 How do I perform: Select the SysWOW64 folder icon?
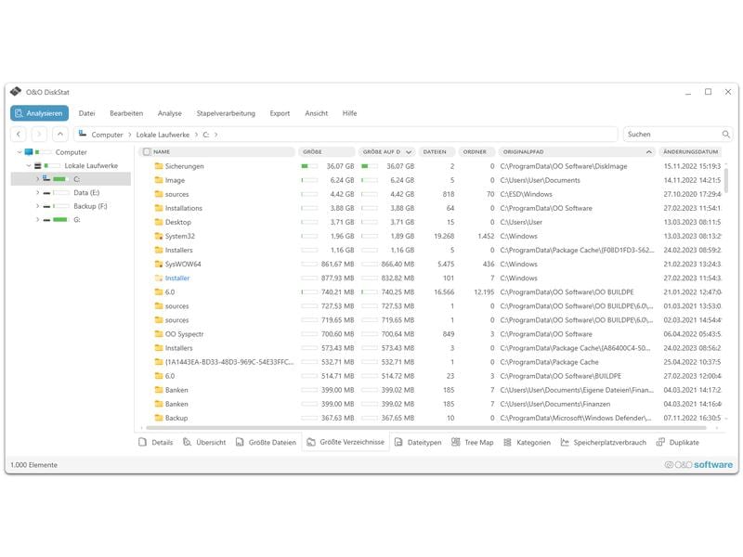pyautogui.click(x=159, y=265)
